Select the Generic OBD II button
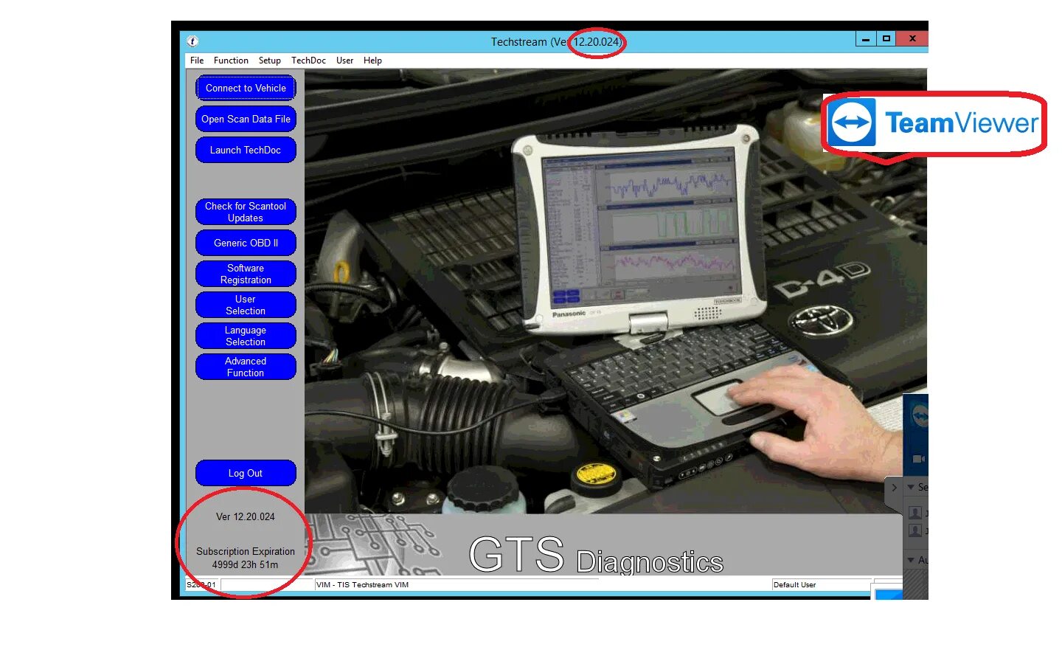The height and width of the screenshot is (664, 1062). pyautogui.click(x=246, y=243)
